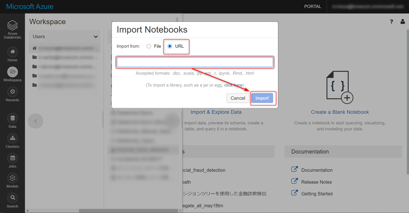The width and height of the screenshot is (409, 213).
Task: Select the home folder row in Users list
Action: click(65, 48)
